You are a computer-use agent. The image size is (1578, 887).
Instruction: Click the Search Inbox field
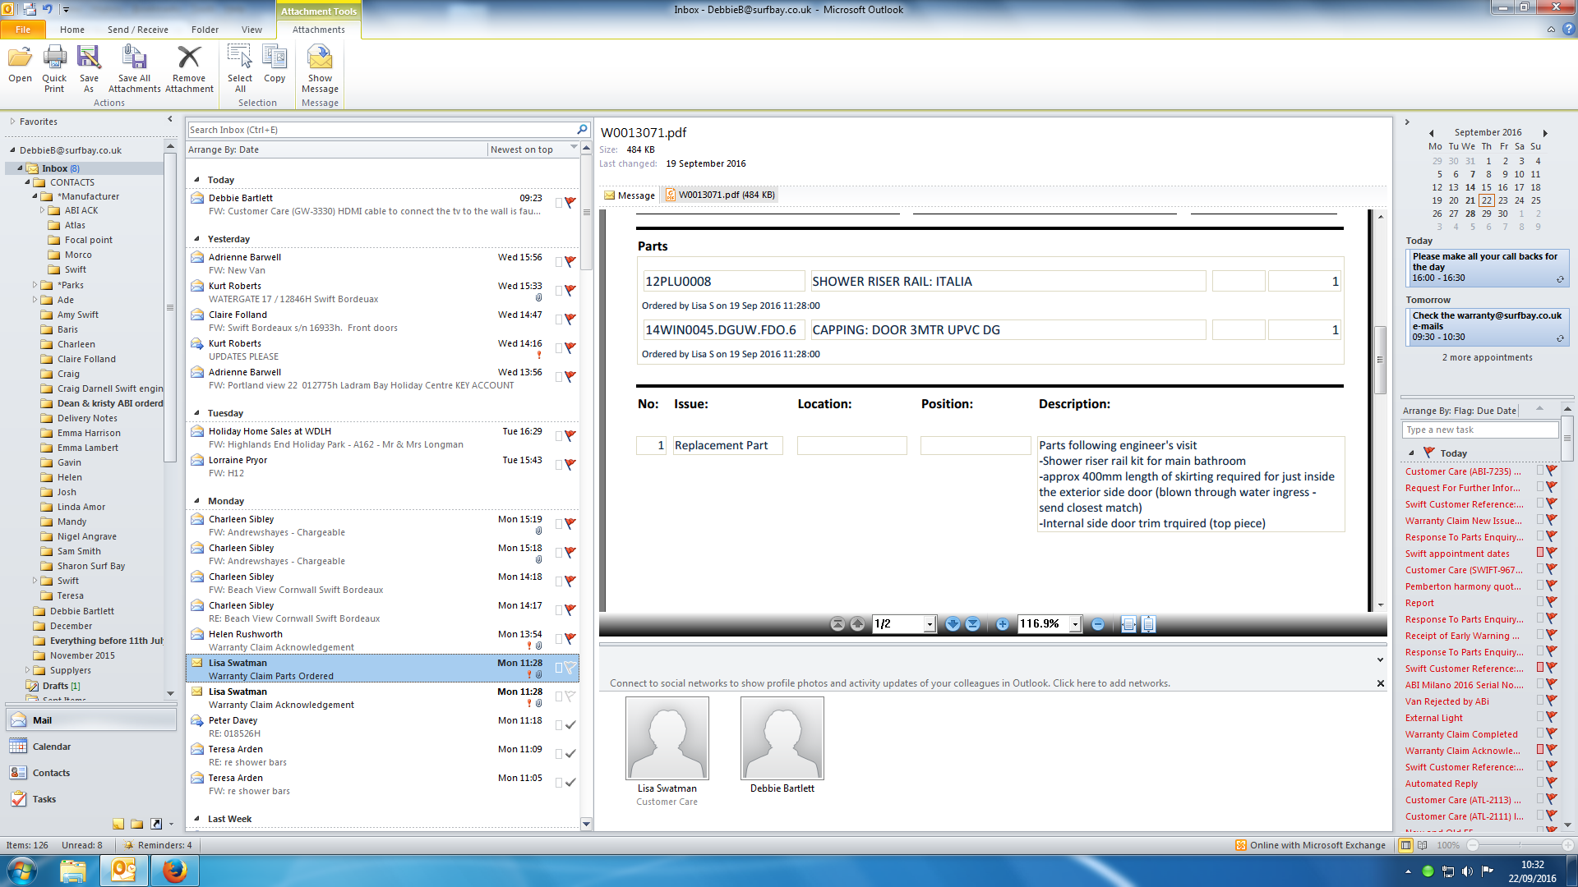coord(382,130)
